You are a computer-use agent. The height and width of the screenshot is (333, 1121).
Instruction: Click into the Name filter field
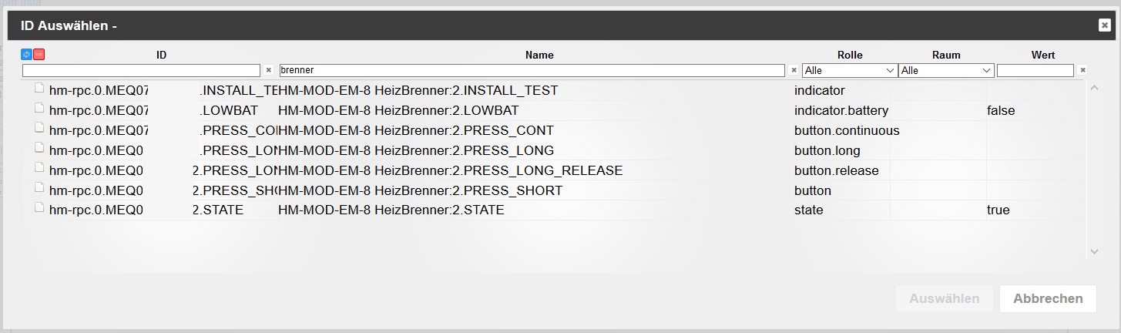pyautogui.click(x=532, y=70)
